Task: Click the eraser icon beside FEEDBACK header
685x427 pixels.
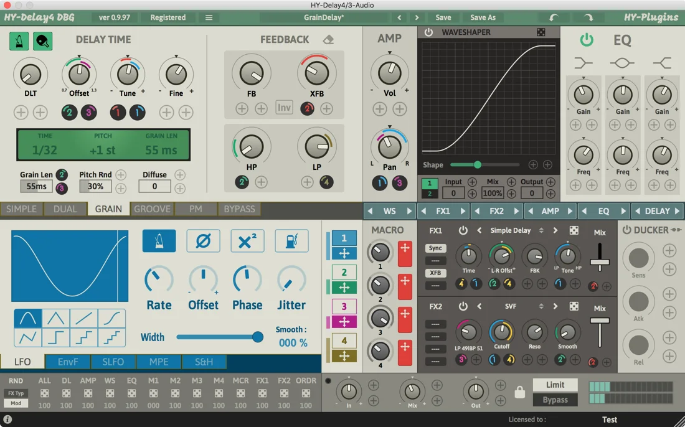Action: click(328, 39)
